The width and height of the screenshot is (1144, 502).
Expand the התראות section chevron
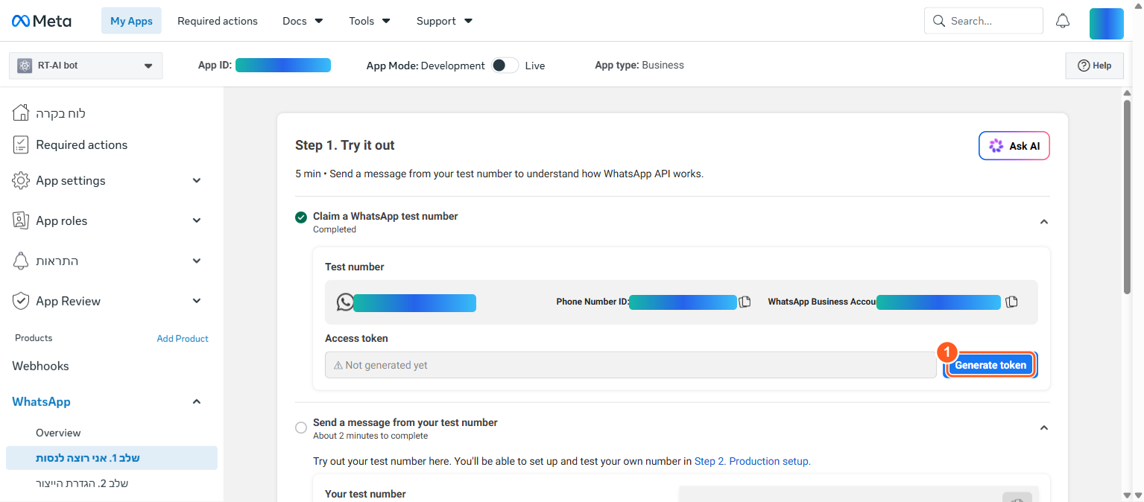pos(197,261)
